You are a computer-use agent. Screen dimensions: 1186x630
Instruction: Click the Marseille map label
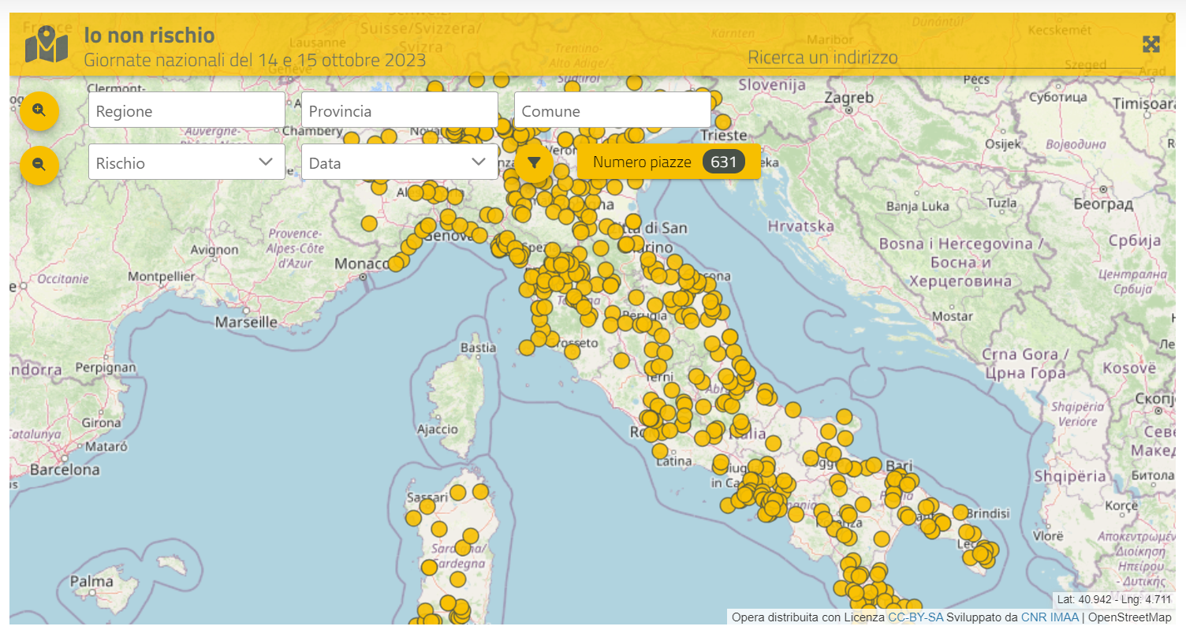[246, 322]
